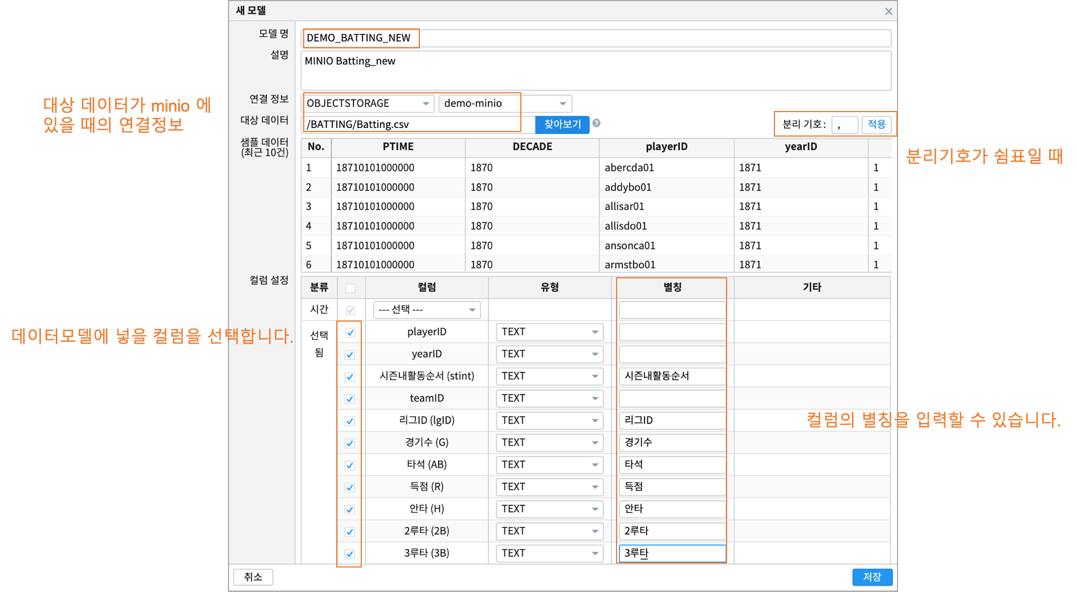Open the demo-minio connection dropdown
Screen dimensions: 1077x592
tap(505, 104)
